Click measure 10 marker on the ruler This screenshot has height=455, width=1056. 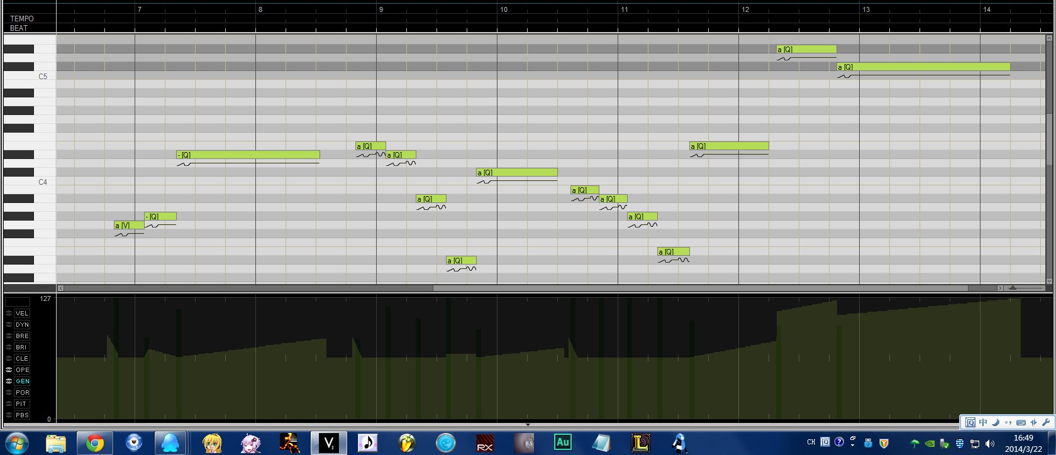tap(503, 9)
